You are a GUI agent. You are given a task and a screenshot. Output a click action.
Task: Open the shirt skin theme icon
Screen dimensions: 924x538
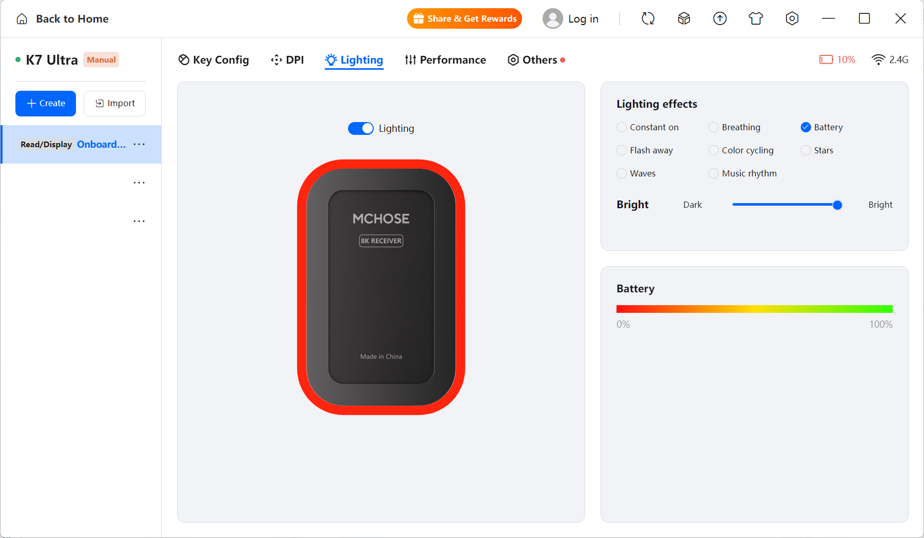(x=756, y=19)
